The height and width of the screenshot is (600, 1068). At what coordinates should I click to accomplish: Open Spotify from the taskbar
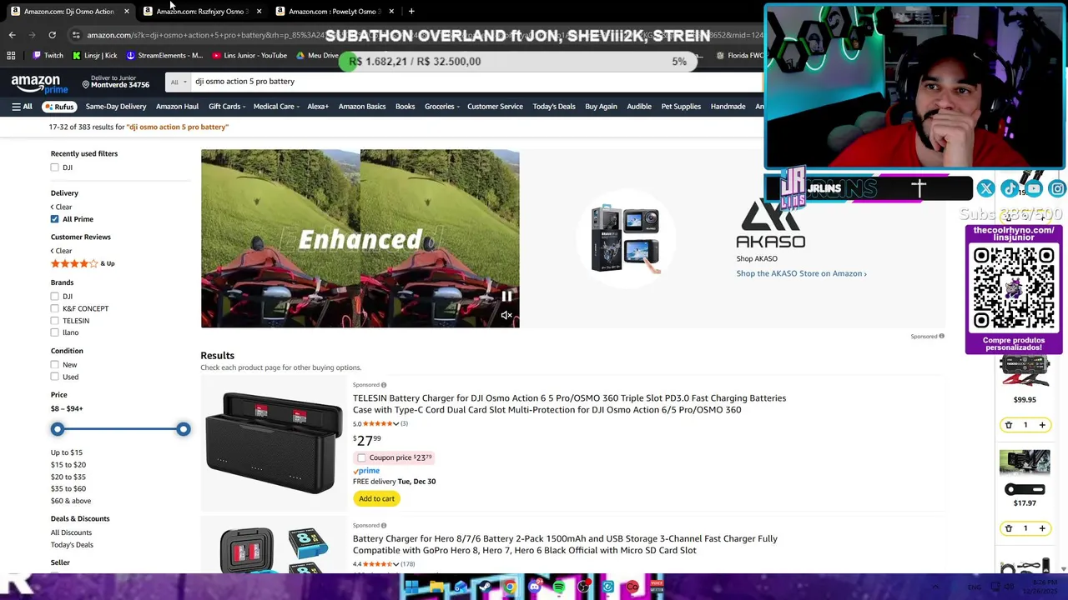(x=558, y=587)
